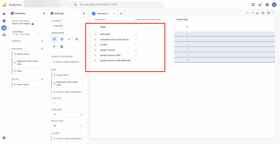Open the date range dropdown
The width and height of the screenshot is (280, 144).
tap(25, 33)
